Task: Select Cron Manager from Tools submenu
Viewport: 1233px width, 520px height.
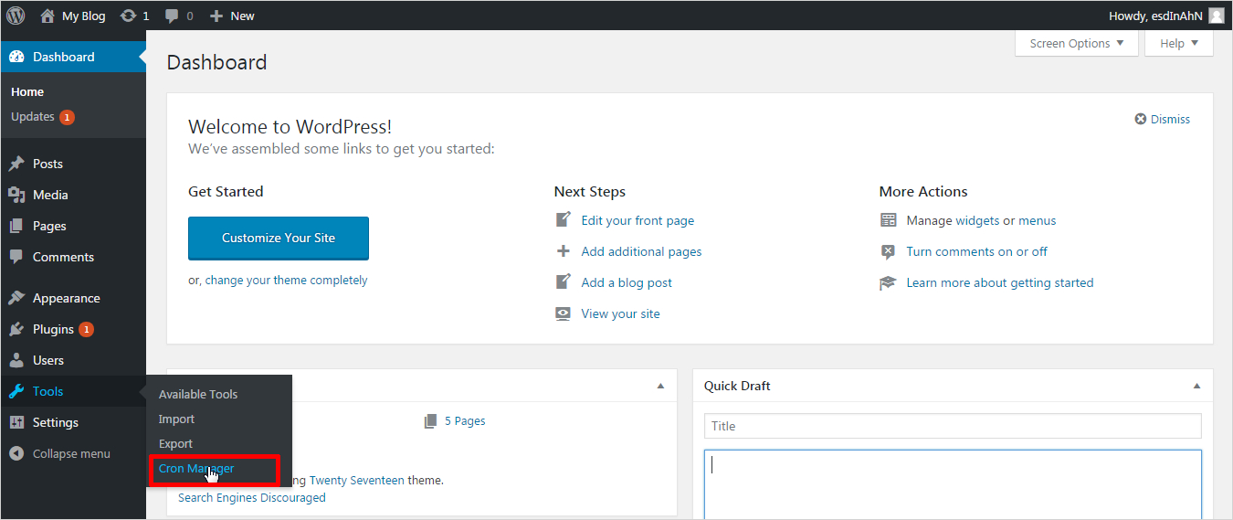Action: [x=196, y=469]
